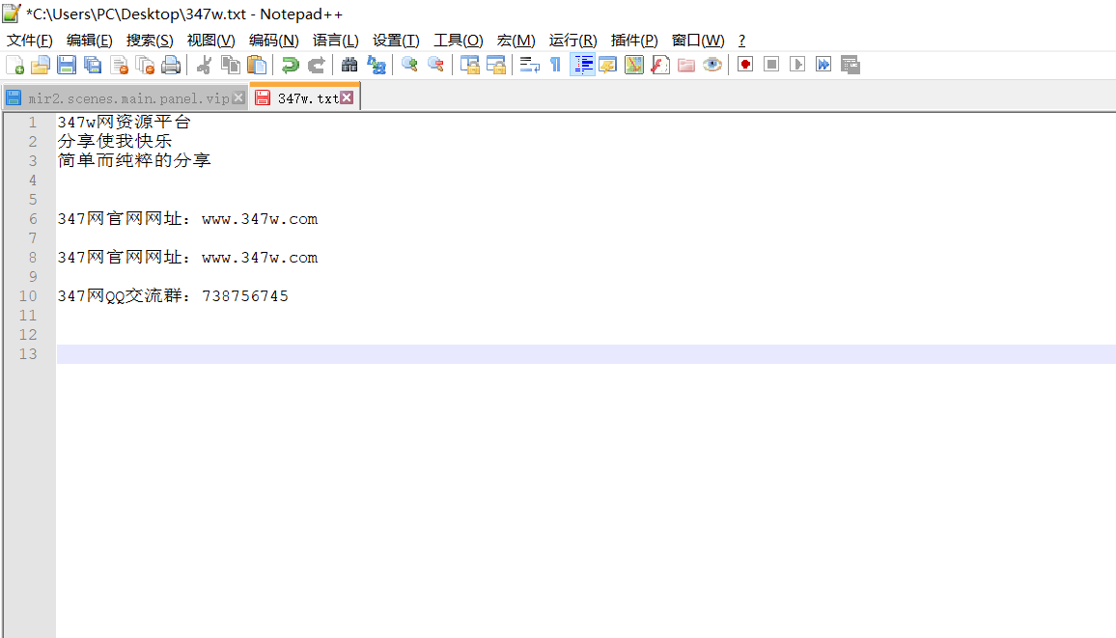Open the 插件(P) menu
Screen dimensions: 1116x638
tap(634, 41)
